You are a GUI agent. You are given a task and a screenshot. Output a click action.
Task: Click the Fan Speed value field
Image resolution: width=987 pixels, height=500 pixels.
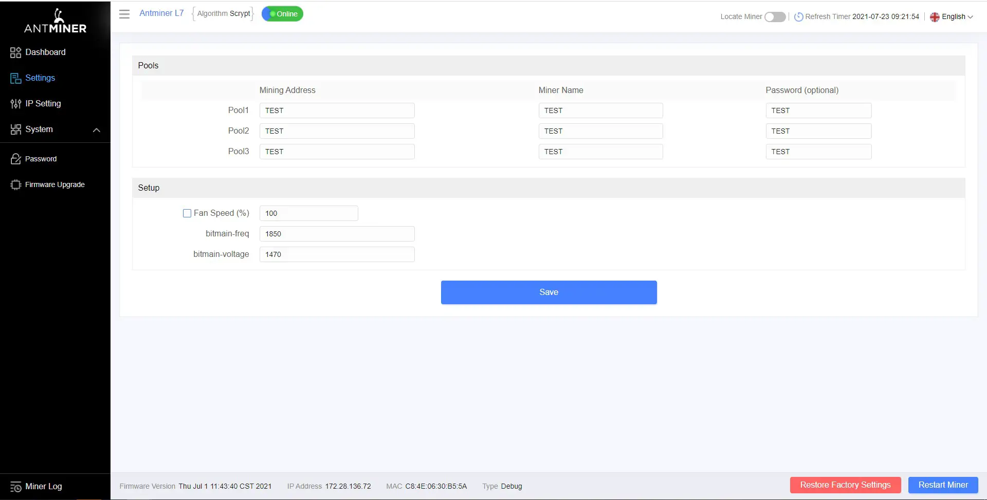click(309, 213)
